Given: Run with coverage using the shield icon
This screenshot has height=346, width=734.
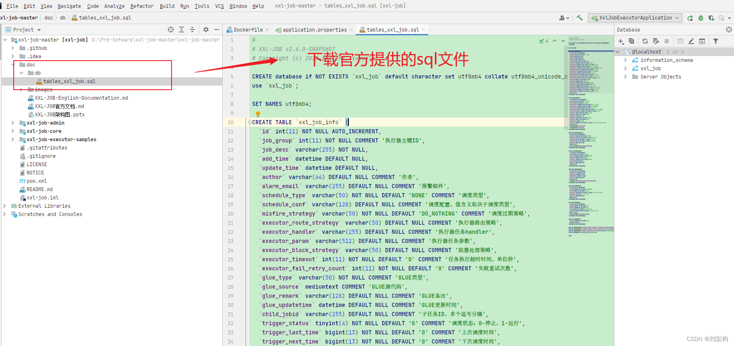Looking at the screenshot, I should click(x=711, y=18).
